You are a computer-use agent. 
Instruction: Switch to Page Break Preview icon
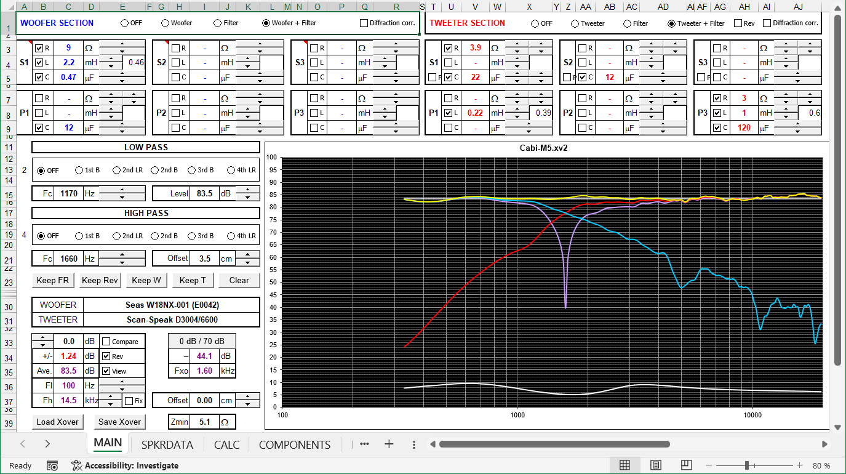(x=687, y=465)
